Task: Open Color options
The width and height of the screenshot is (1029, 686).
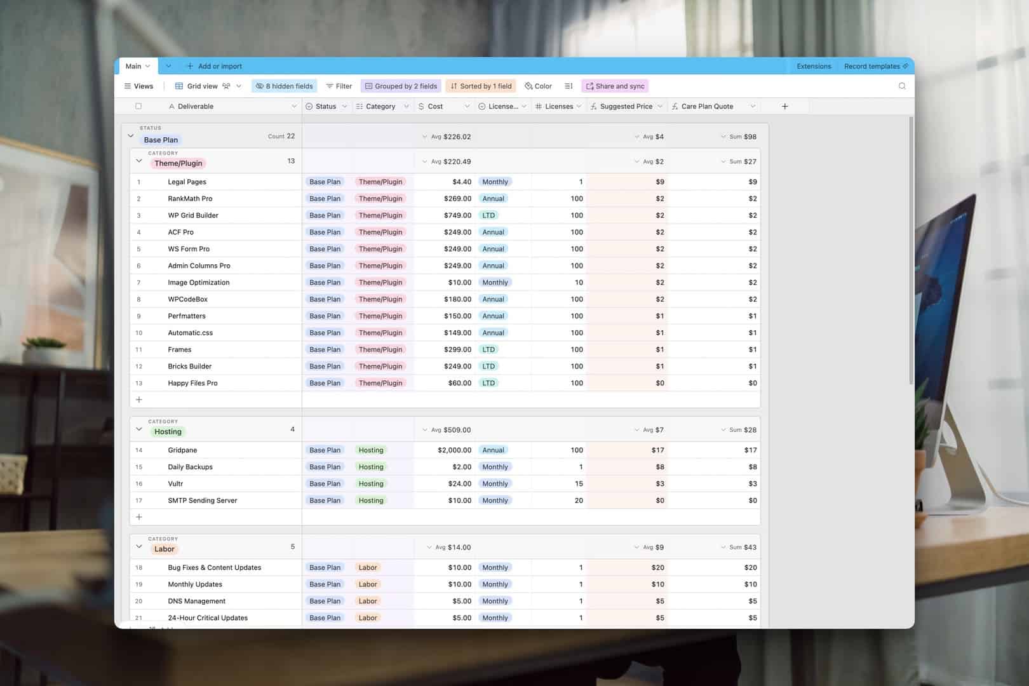Action: tap(538, 86)
